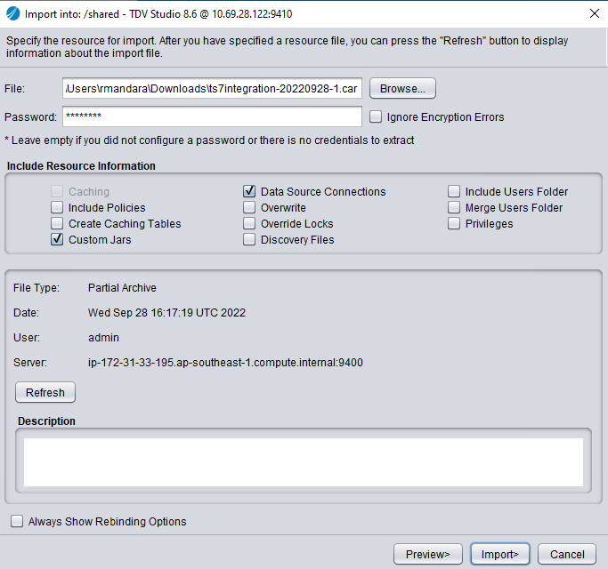Viewport: 608px width, 569px height.
Task: Check Merge Users Folder option
Action: point(454,207)
